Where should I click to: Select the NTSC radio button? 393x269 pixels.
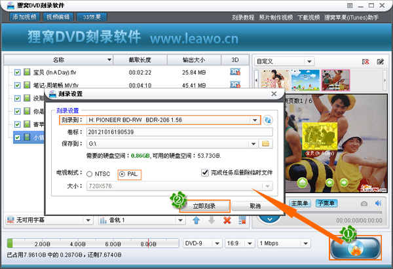click(x=90, y=174)
